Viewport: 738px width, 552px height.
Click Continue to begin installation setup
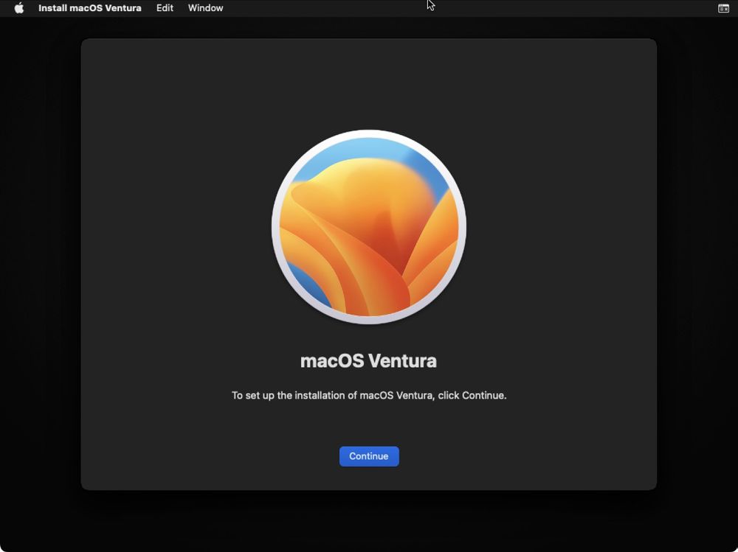[x=369, y=456]
